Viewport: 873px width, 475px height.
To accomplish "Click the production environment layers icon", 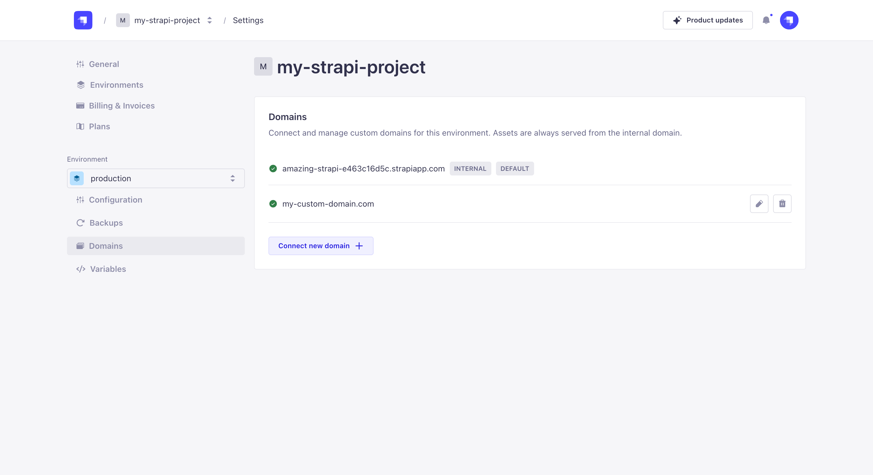I will pyautogui.click(x=77, y=178).
